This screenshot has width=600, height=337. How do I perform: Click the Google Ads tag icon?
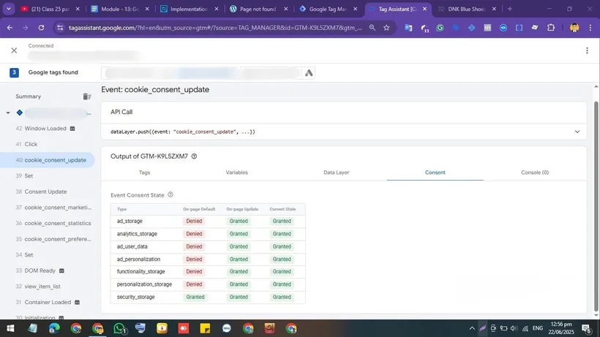(309, 73)
